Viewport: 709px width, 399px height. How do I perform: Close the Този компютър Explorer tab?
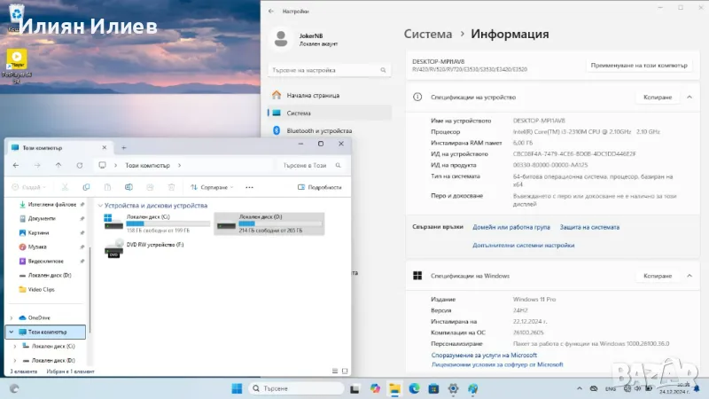click(105, 147)
